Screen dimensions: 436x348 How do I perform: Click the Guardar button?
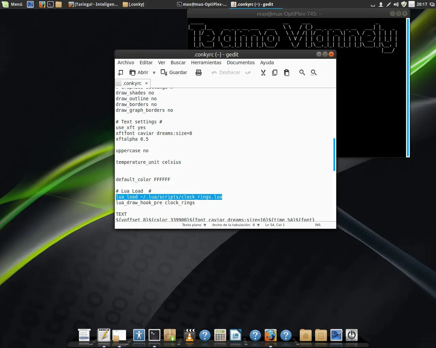click(174, 73)
